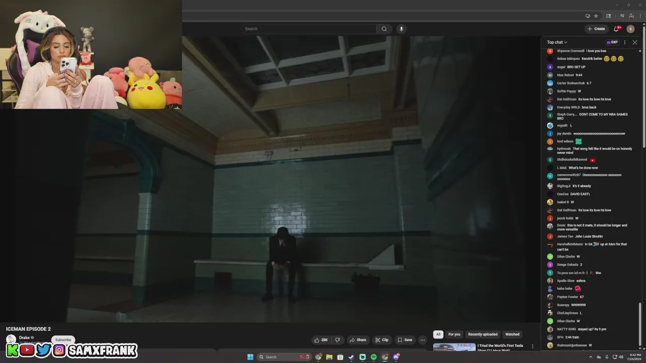This screenshot has height=363, width=646.
Task: Click SFH's '2:44 train' chat message
Action: click(x=573, y=337)
